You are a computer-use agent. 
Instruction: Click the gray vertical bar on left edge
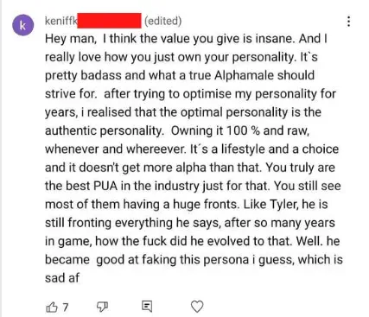click(1, 158)
